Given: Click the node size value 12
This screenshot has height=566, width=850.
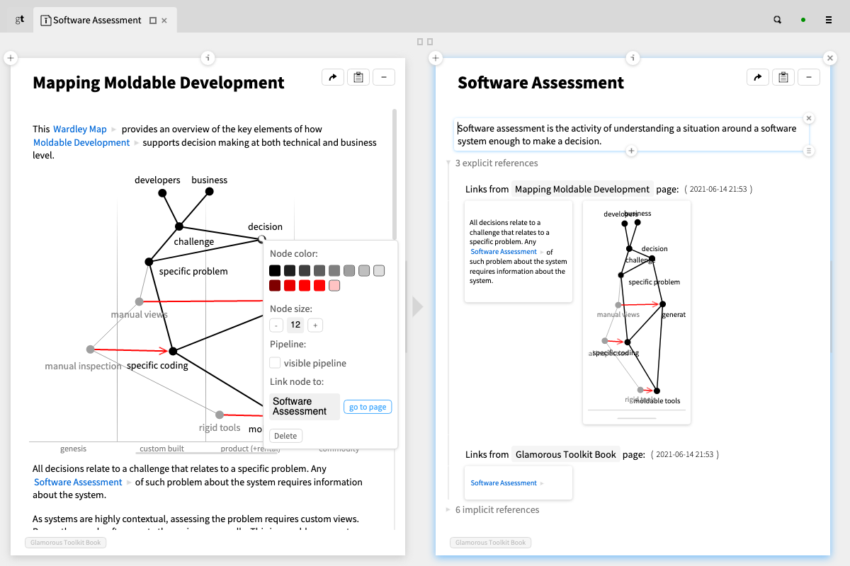Looking at the screenshot, I should [296, 325].
